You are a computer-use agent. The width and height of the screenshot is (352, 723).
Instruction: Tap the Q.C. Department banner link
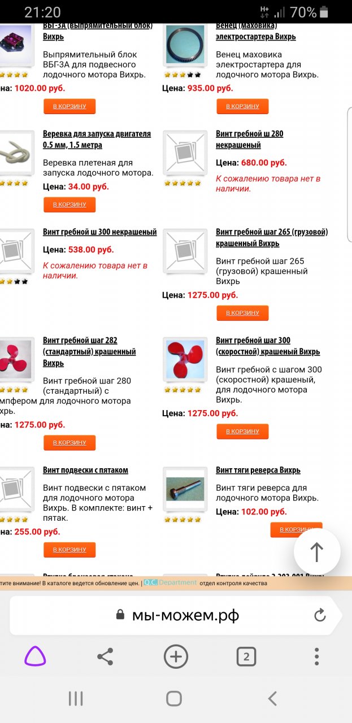click(x=170, y=582)
